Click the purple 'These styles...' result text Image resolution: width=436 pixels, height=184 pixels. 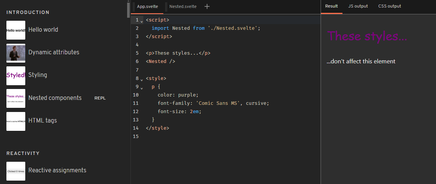pos(367,36)
